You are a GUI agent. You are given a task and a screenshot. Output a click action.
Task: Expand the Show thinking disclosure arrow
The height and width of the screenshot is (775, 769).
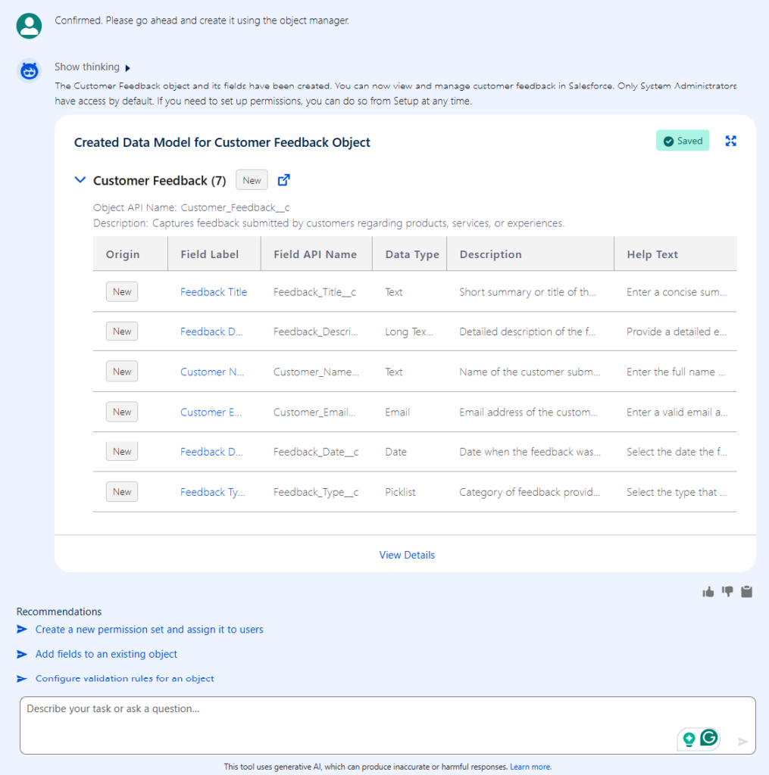[x=128, y=67]
